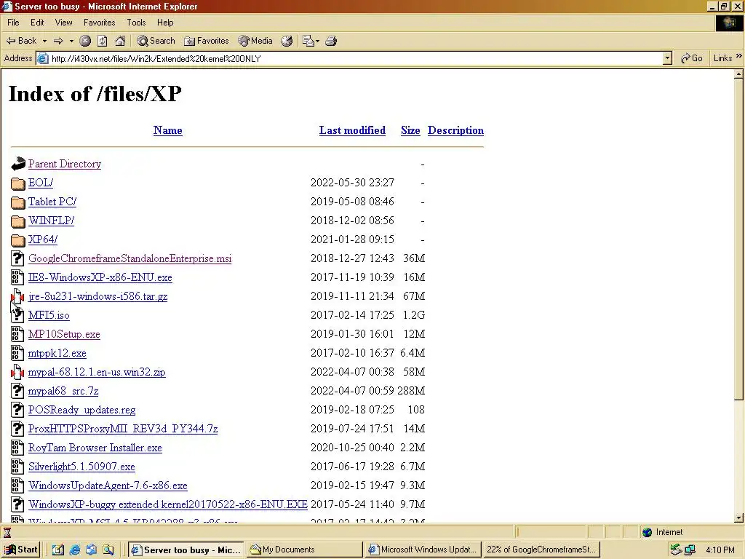Open the Tools menu
The height and width of the screenshot is (559, 745).
136,23
